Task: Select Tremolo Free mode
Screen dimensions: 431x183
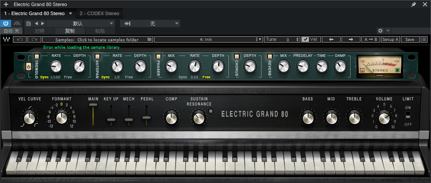Action: [68, 77]
